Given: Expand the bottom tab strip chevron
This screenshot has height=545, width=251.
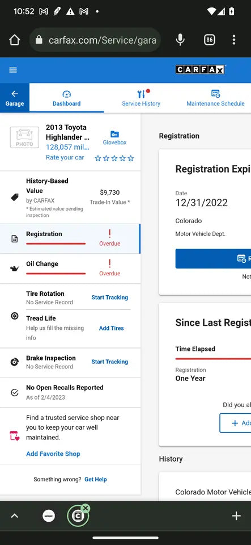Looking at the screenshot, I should coord(14,516).
